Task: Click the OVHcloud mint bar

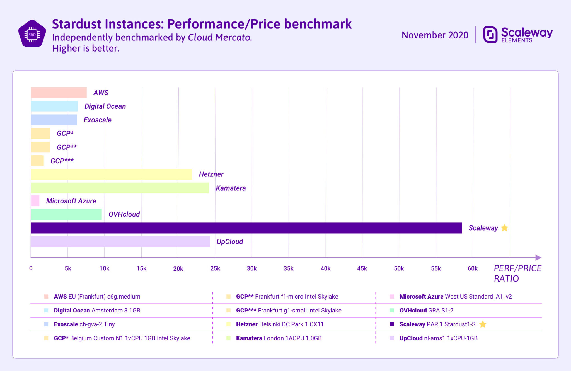Action: pos(66,214)
